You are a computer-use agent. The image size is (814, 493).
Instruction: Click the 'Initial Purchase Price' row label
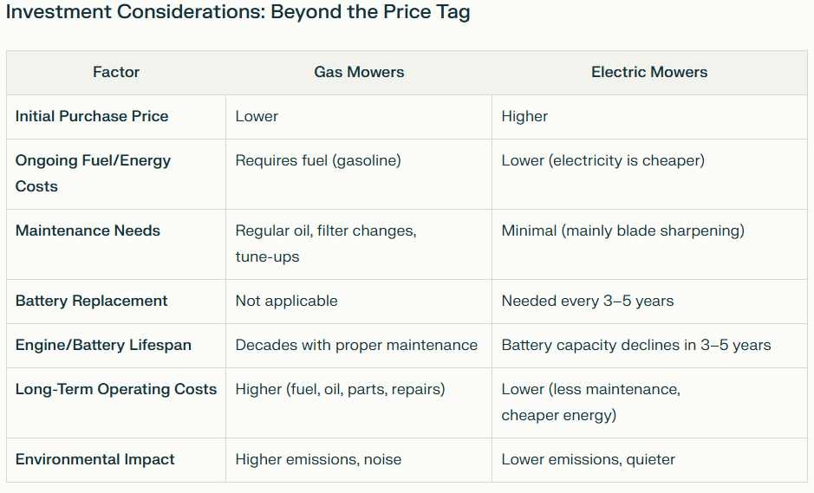click(92, 116)
